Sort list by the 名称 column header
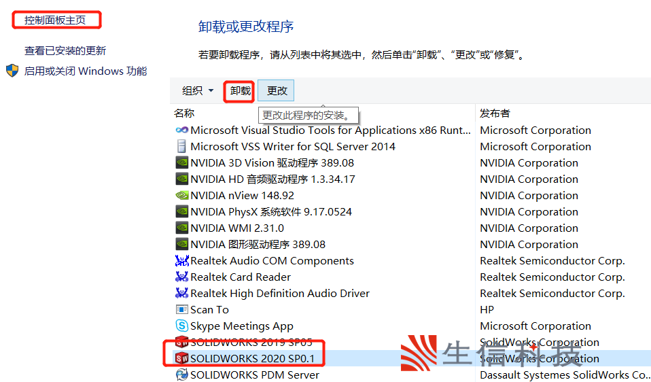 pos(184,113)
